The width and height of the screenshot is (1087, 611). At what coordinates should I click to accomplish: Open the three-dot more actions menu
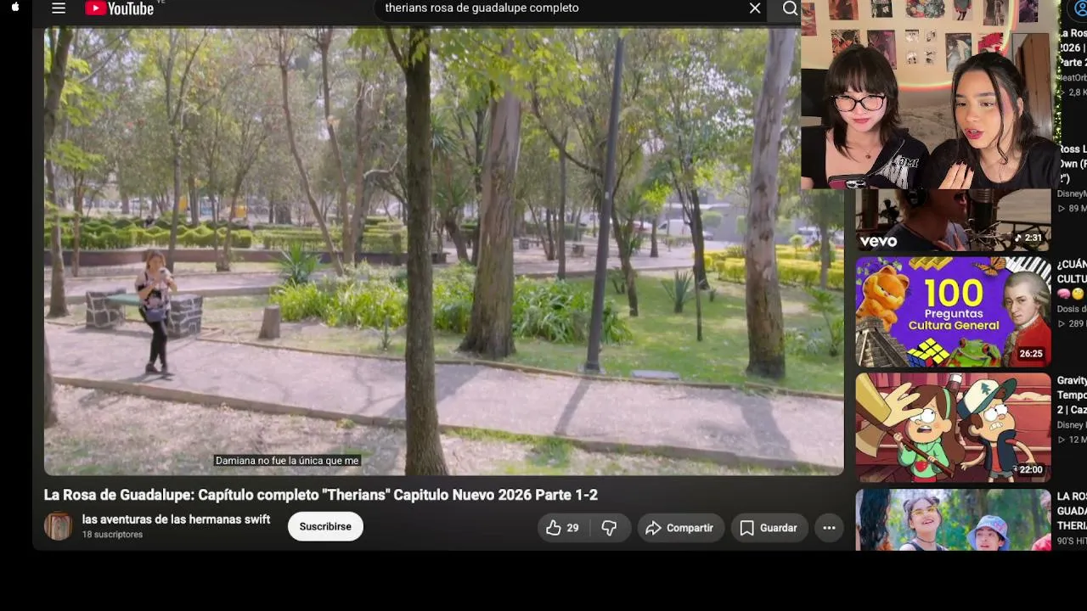coord(829,528)
